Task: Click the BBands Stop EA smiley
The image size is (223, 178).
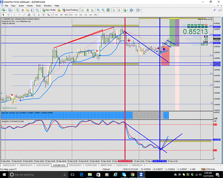Action: coord(211,19)
